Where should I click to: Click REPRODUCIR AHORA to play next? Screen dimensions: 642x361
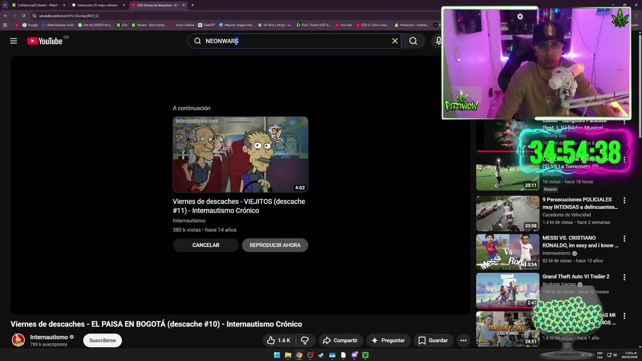(x=275, y=245)
